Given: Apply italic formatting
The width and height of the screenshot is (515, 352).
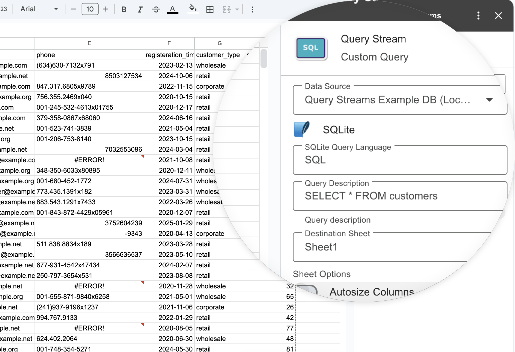Looking at the screenshot, I should (140, 9).
